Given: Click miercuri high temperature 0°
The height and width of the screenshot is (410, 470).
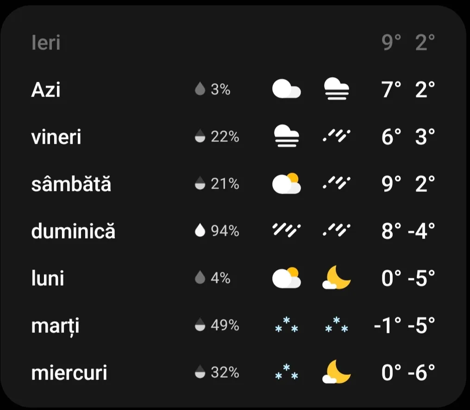Looking at the screenshot, I should (x=391, y=373).
